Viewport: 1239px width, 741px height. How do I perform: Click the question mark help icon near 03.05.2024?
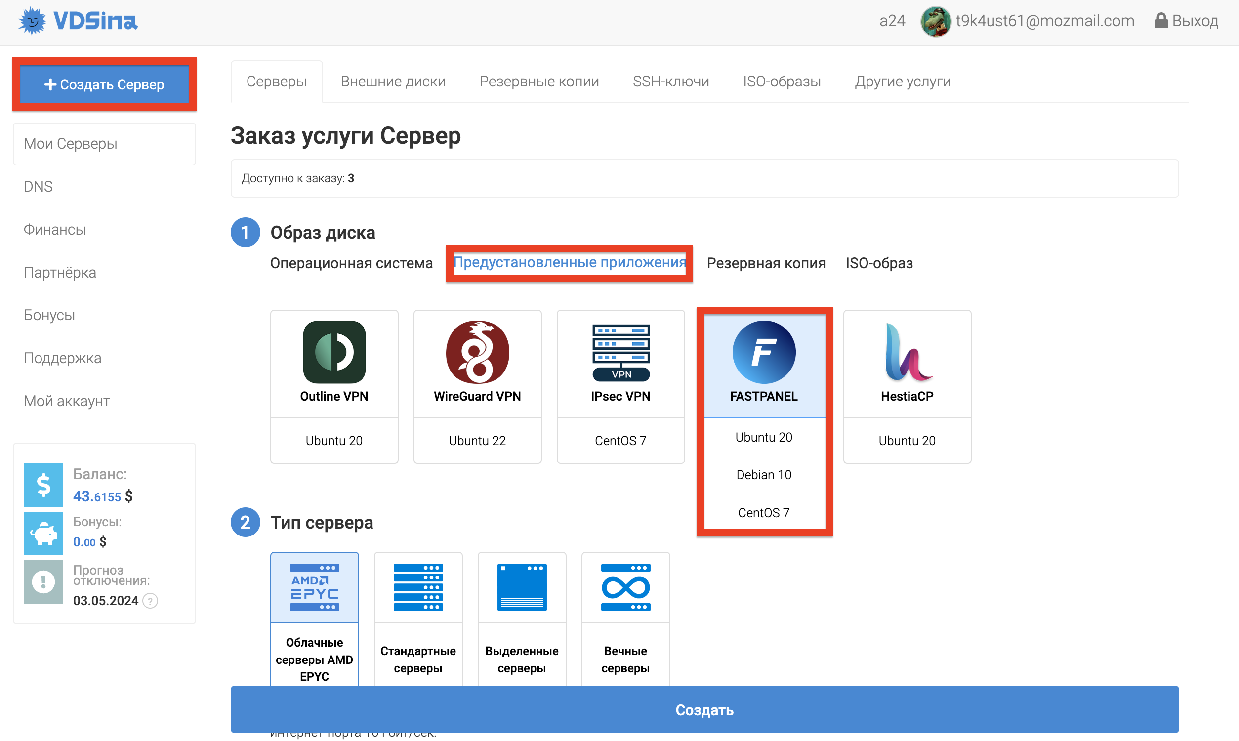coord(150,601)
